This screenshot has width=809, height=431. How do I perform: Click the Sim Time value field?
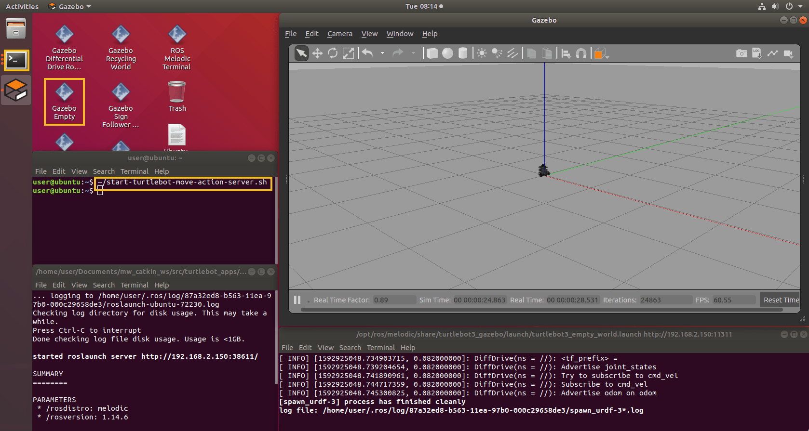479,300
